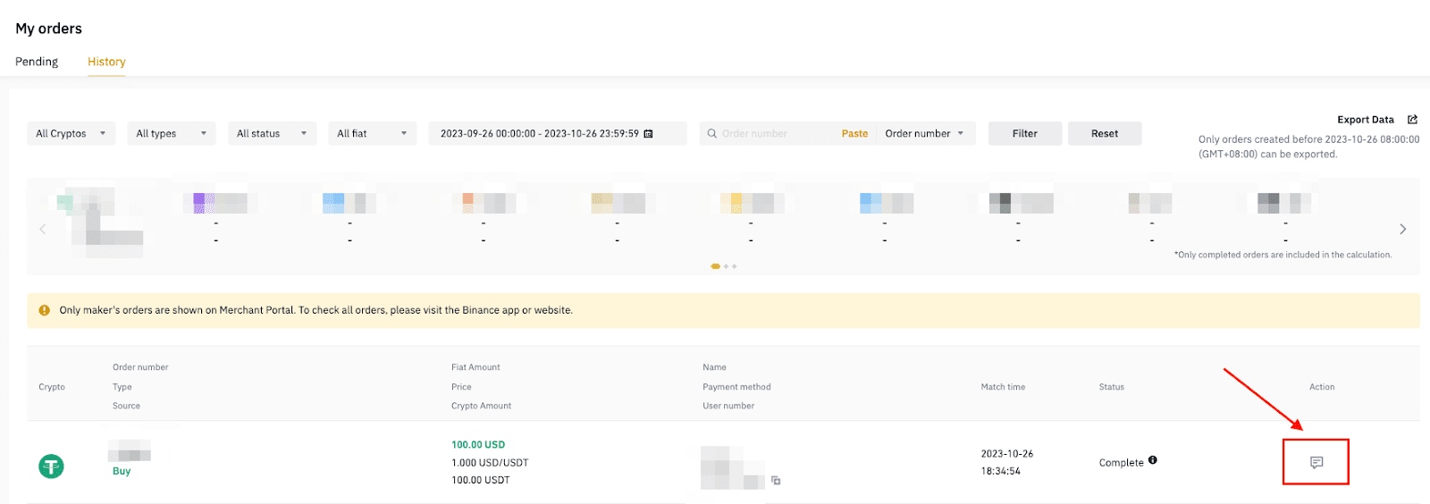This screenshot has height=504, width=1430.
Task: Expand the All Cryptos dropdown
Action: (x=71, y=134)
